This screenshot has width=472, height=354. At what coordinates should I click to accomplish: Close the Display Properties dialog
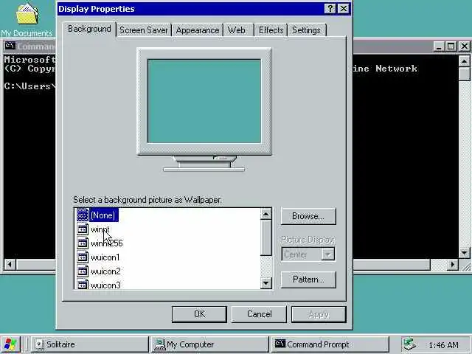pyautogui.click(x=343, y=8)
